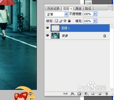Image resolution: width=114 pixels, height=100 pixels.
Task: Close the 图层 tab with its x
Action: [71, 9]
